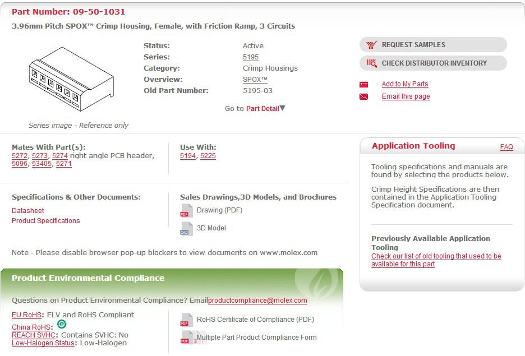Open mating part 5273 link

pyautogui.click(x=40, y=156)
